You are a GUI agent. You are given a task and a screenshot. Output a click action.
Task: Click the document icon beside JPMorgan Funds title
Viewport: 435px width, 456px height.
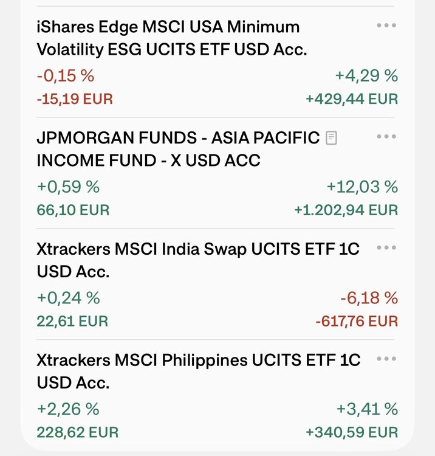pos(331,138)
